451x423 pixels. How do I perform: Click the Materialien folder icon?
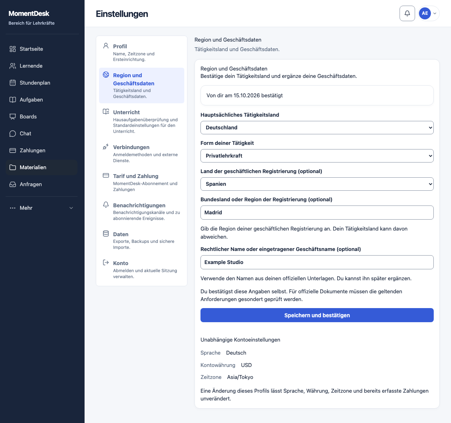tap(13, 167)
